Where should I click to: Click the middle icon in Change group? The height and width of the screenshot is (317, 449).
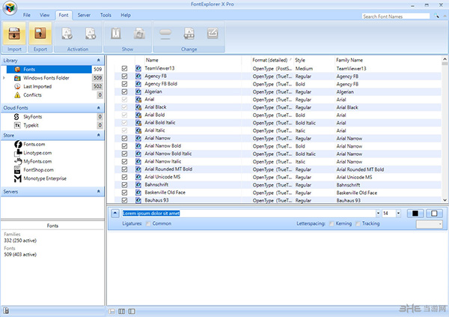(x=189, y=34)
